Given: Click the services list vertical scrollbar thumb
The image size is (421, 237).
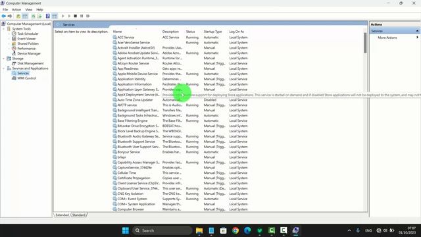Looking at the screenshot, I should click(365, 43).
